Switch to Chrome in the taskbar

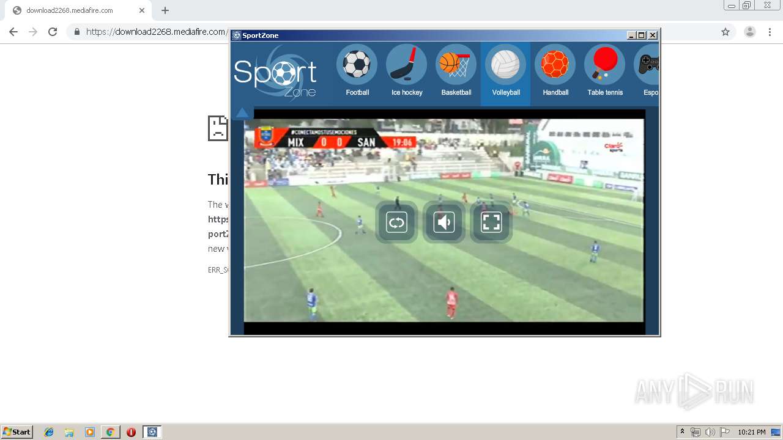coord(111,432)
